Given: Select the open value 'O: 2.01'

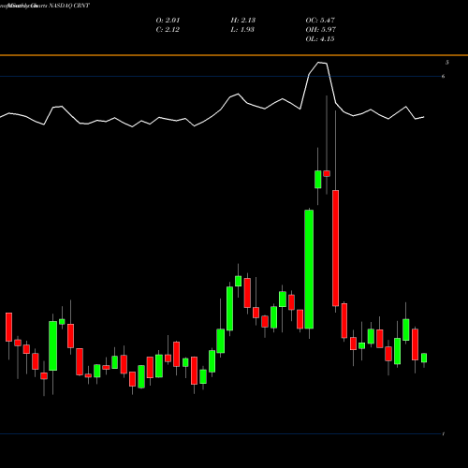Looking at the screenshot, I should pos(168,21).
